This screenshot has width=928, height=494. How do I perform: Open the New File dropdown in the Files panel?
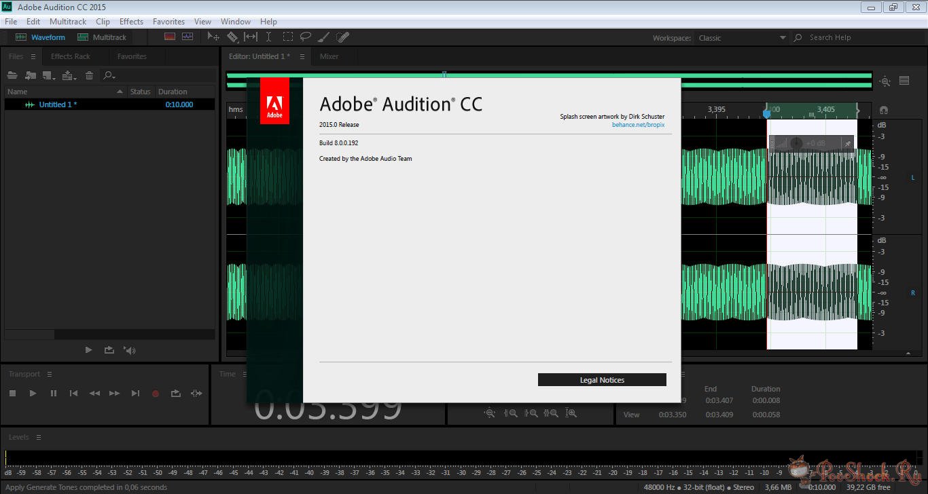[50, 75]
